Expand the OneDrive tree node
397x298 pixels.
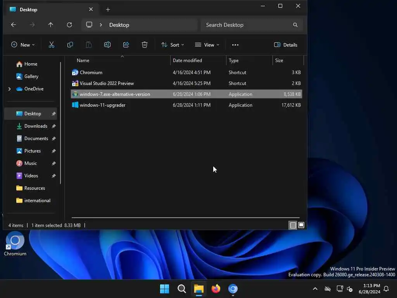(x=10, y=89)
